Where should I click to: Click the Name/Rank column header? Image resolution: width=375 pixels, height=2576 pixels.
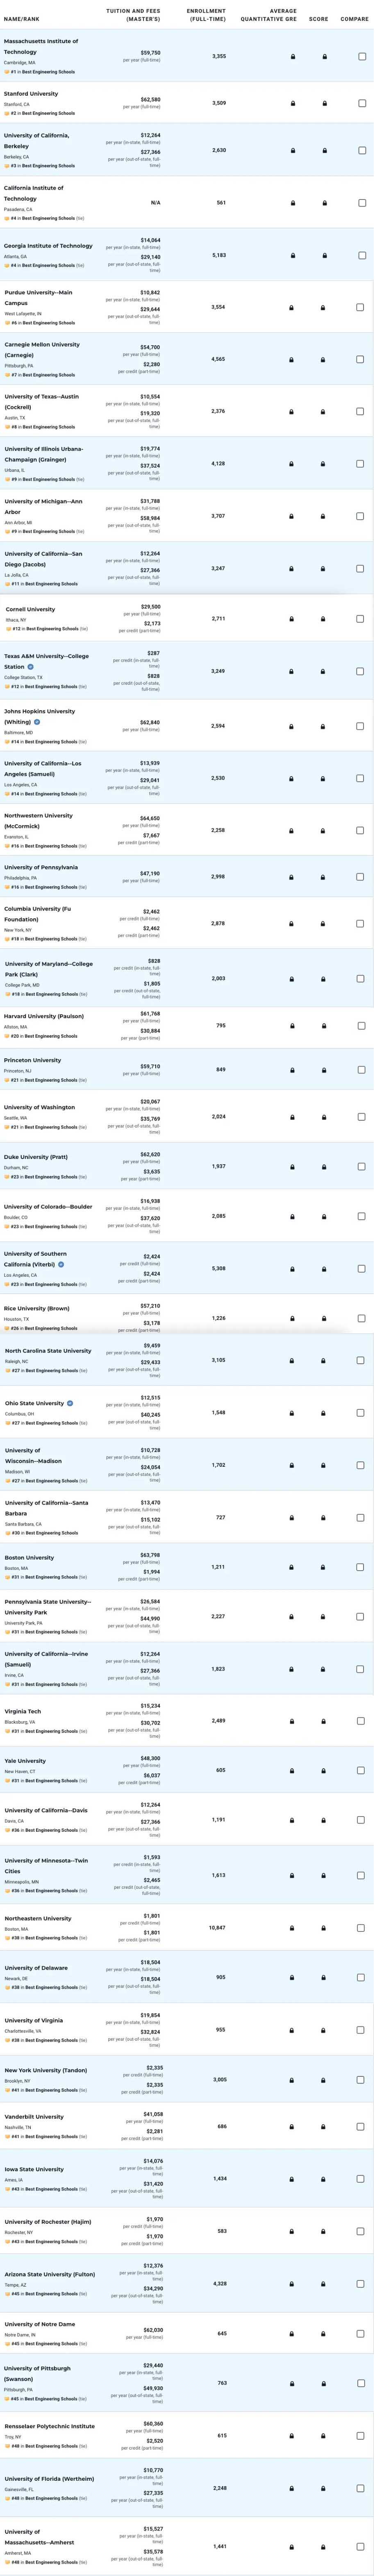pyautogui.click(x=22, y=19)
